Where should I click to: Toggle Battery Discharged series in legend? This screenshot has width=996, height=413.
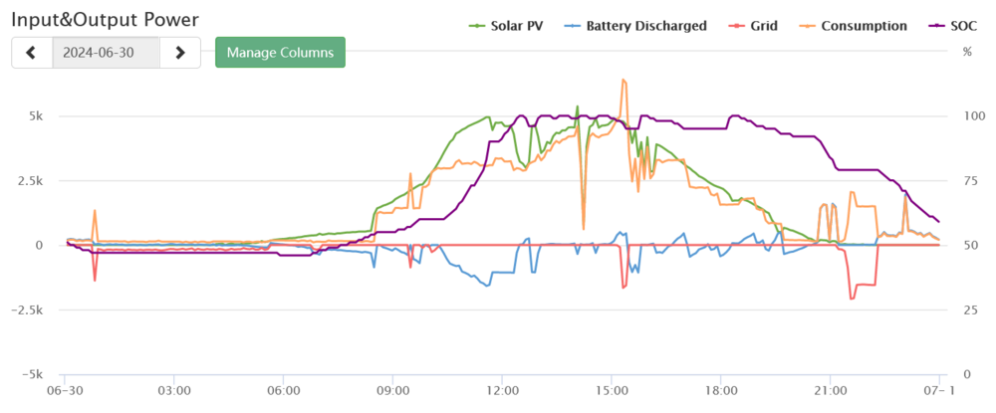pyautogui.click(x=646, y=26)
